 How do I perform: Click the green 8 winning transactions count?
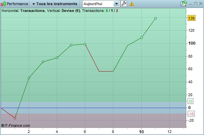click(107, 11)
